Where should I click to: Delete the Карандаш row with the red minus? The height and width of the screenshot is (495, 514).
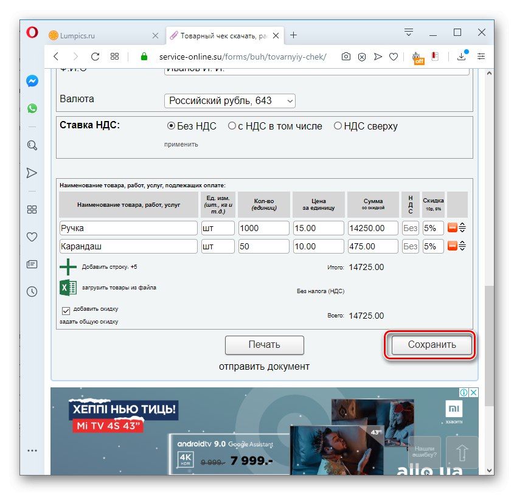453,246
